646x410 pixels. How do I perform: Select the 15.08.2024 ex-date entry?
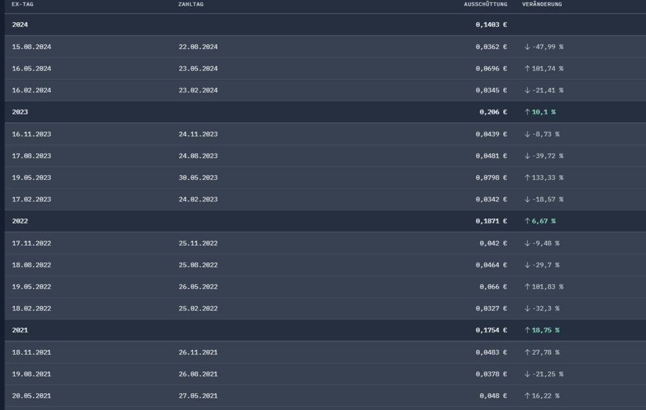point(31,46)
